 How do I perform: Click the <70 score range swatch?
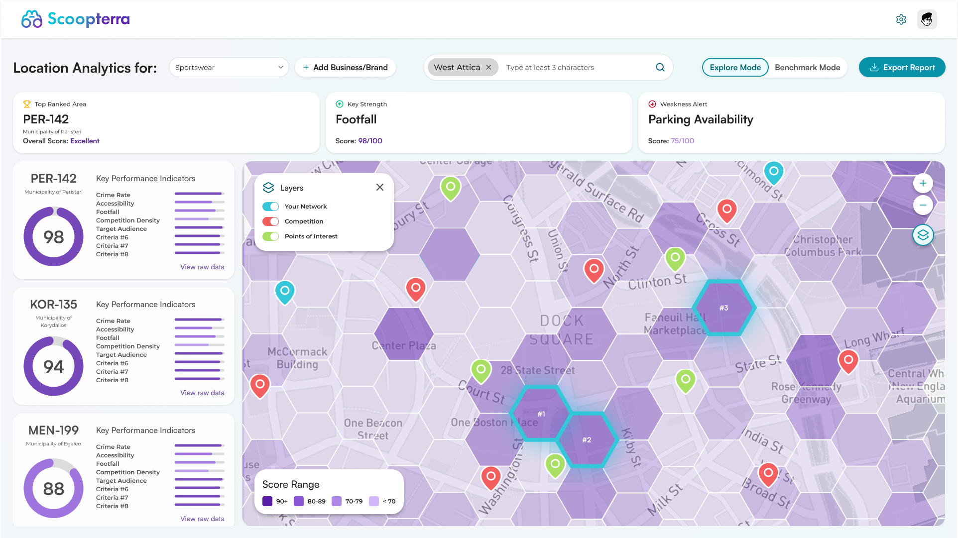[x=374, y=501]
